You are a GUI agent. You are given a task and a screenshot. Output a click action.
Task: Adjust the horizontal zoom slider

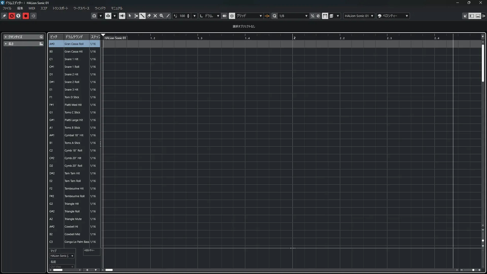click(x=473, y=270)
